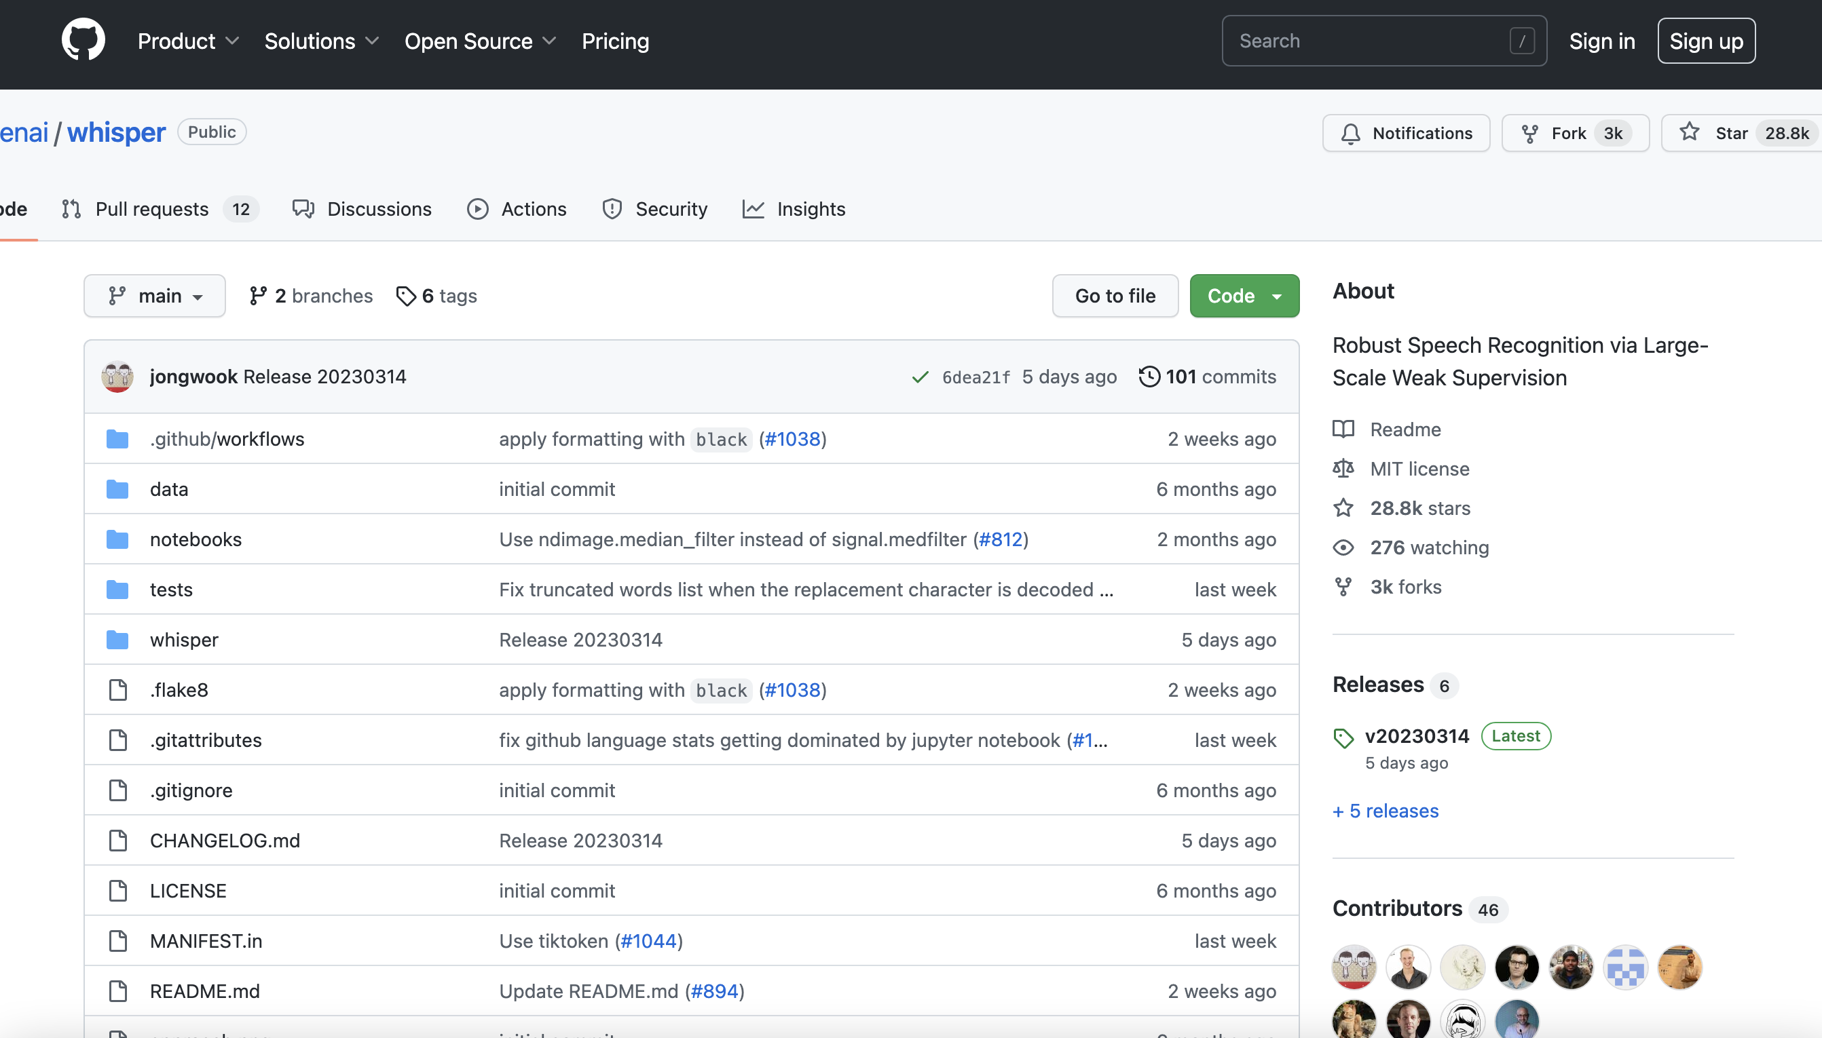Click the notifications bell icon
The width and height of the screenshot is (1822, 1038).
point(1352,132)
